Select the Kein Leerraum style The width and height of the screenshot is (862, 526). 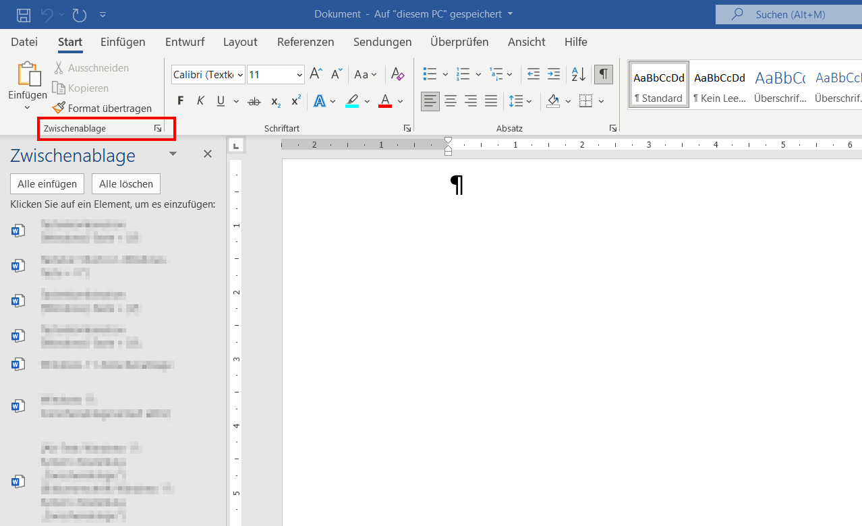(720, 85)
